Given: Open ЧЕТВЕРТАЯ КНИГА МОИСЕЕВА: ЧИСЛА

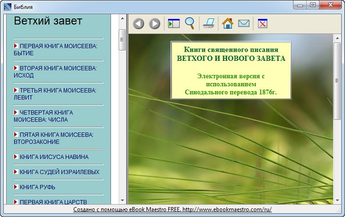Looking at the screenshot, I should tap(44, 116).
